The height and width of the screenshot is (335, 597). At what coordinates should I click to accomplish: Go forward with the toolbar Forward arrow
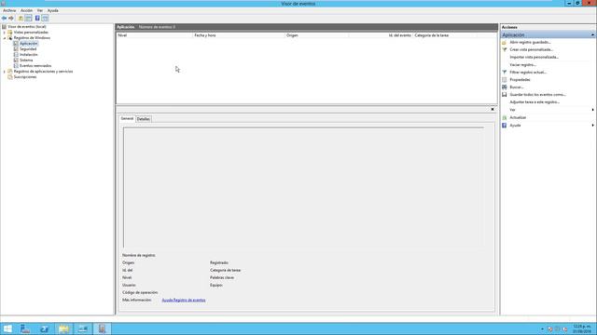click(11, 19)
